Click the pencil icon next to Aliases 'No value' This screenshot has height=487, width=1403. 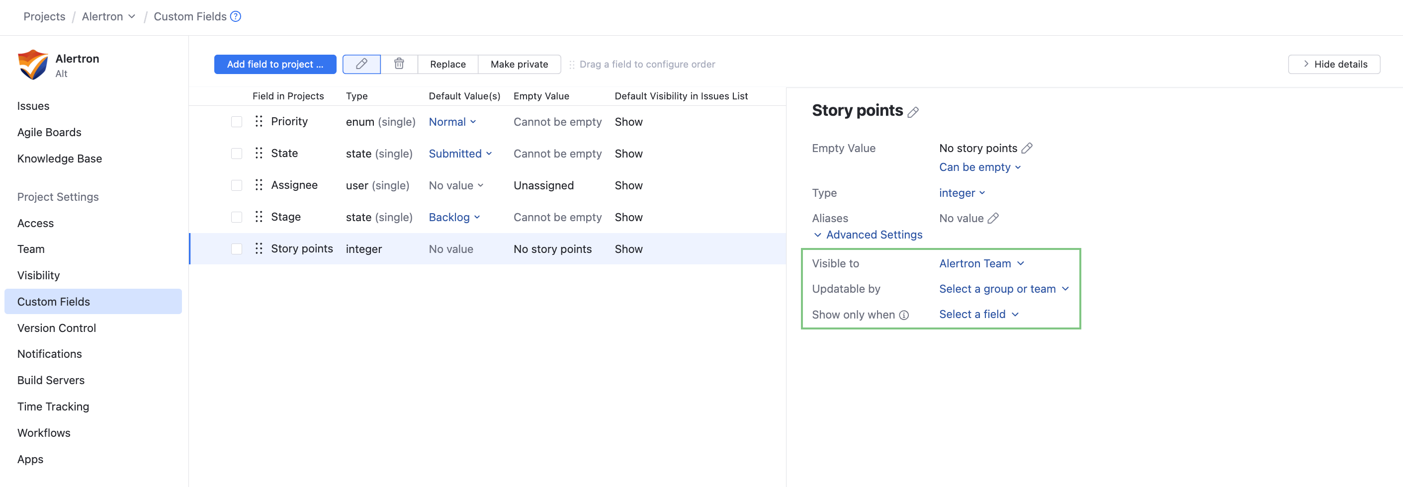click(993, 218)
